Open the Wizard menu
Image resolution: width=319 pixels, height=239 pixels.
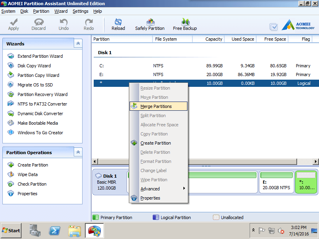61,12
